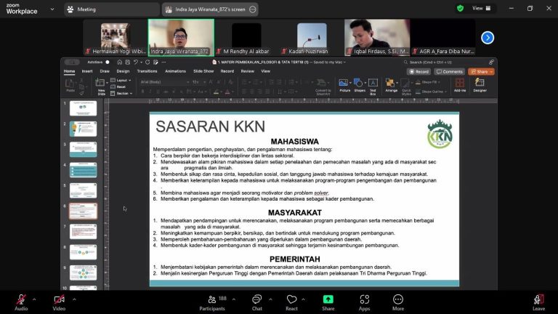The width and height of the screenshot is (558, 314).
Task: Click the Comments button
Action: coord(450,71)
